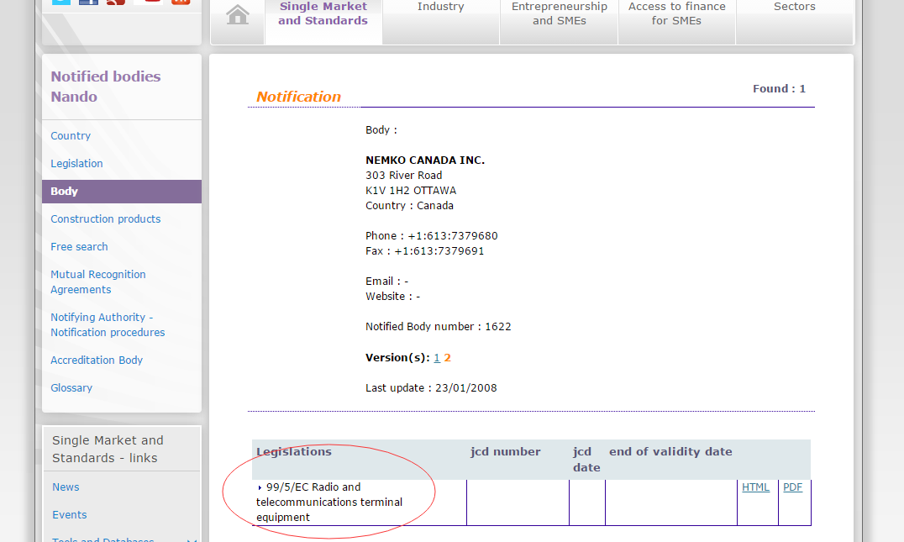
Task: Click the 99/5/EC Radio and telecommunications legislation entry
Action: [329, 503]
